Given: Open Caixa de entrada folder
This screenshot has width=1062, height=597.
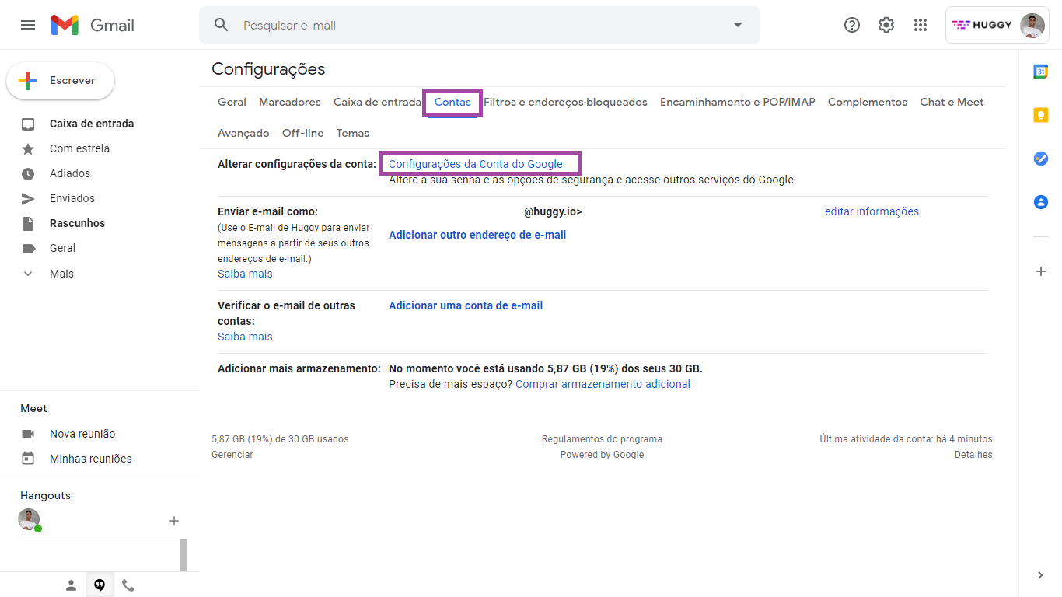Looking at the screenshot, I should click(92, 124).
